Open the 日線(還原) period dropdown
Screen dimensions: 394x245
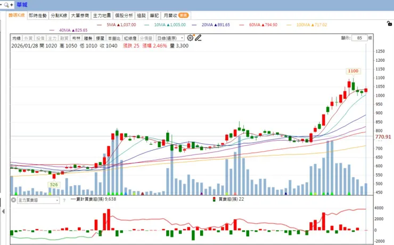170,38
